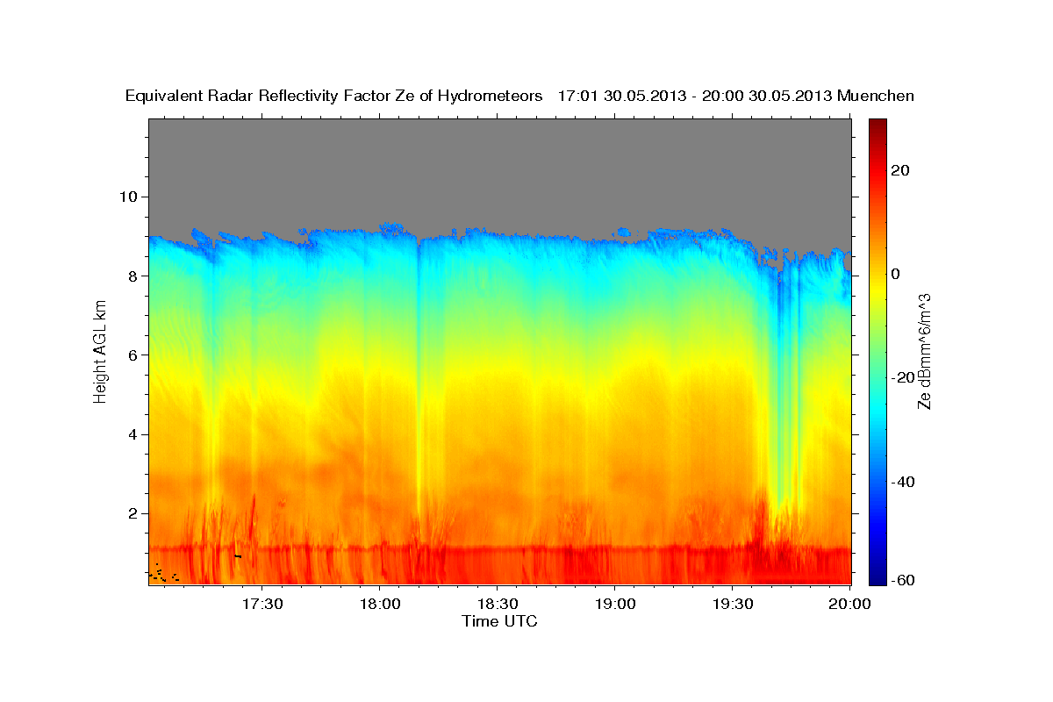This screenshot has width=1053, height=702.
Task: Click the plot title 'Equivalent Radar Reflectivity Factor Ze of Hydrometeors'
Action: [x=334, y=97]
